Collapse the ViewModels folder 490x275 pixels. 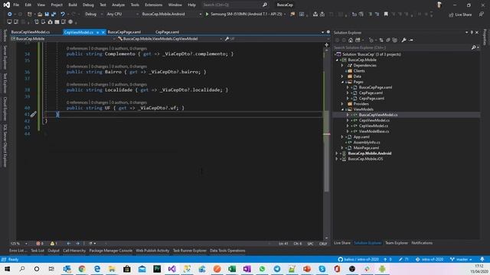342,109
